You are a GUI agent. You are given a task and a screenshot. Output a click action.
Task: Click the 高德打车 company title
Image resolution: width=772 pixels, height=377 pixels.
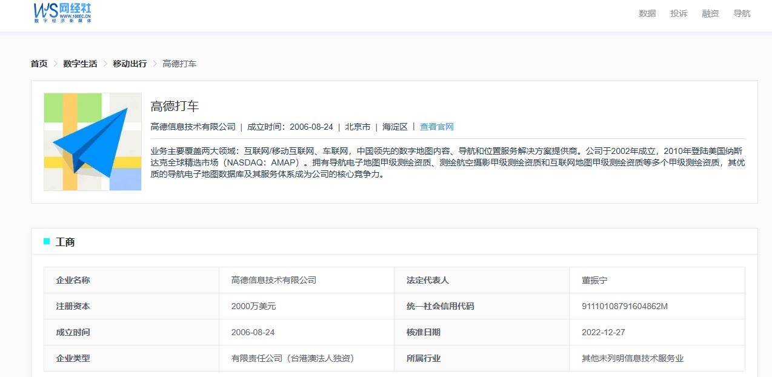pos(175,106)
